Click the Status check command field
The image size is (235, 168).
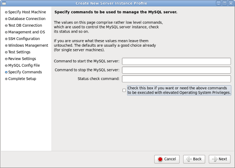(176, 79)
